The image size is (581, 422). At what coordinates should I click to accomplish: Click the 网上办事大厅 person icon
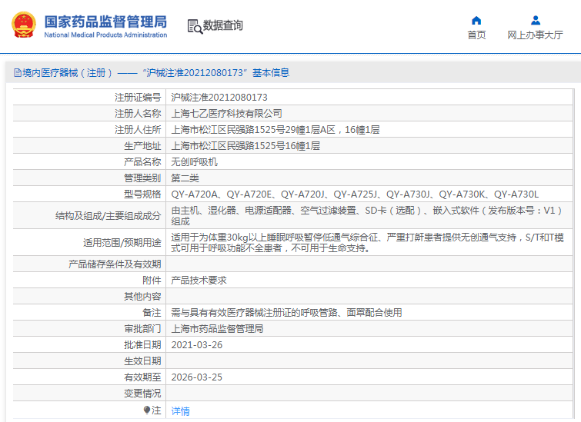tap(535, 20)
